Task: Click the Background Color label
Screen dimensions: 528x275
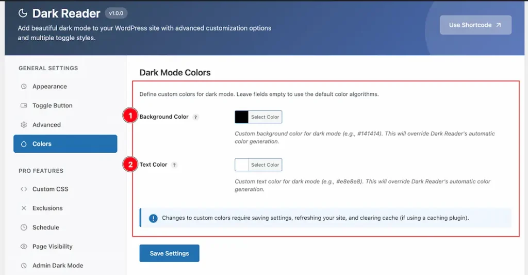Action: (164, 117)
